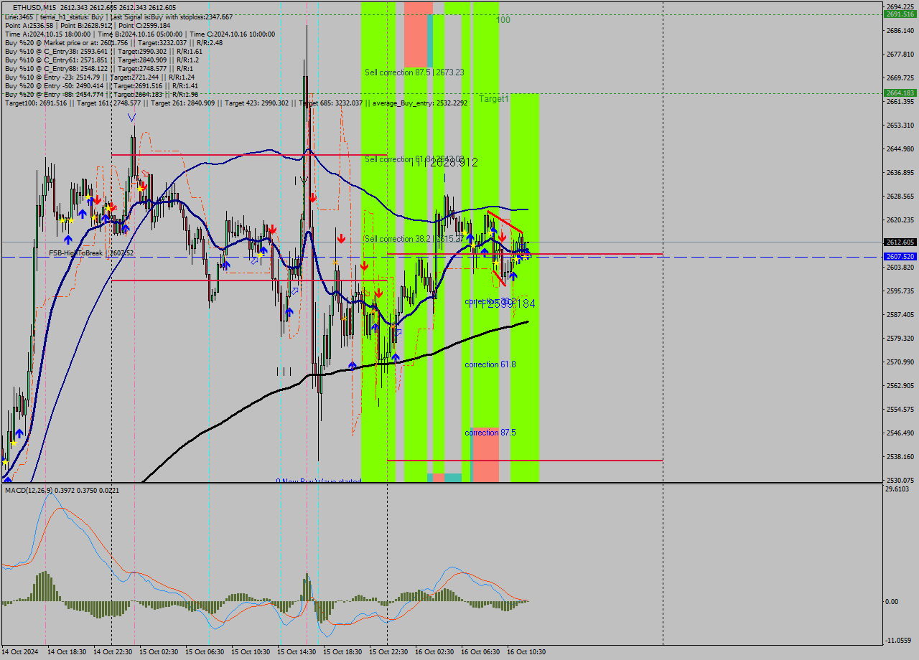
Task: Click the -11.0559 MACD scale value
Action: [x=898, y=640]
